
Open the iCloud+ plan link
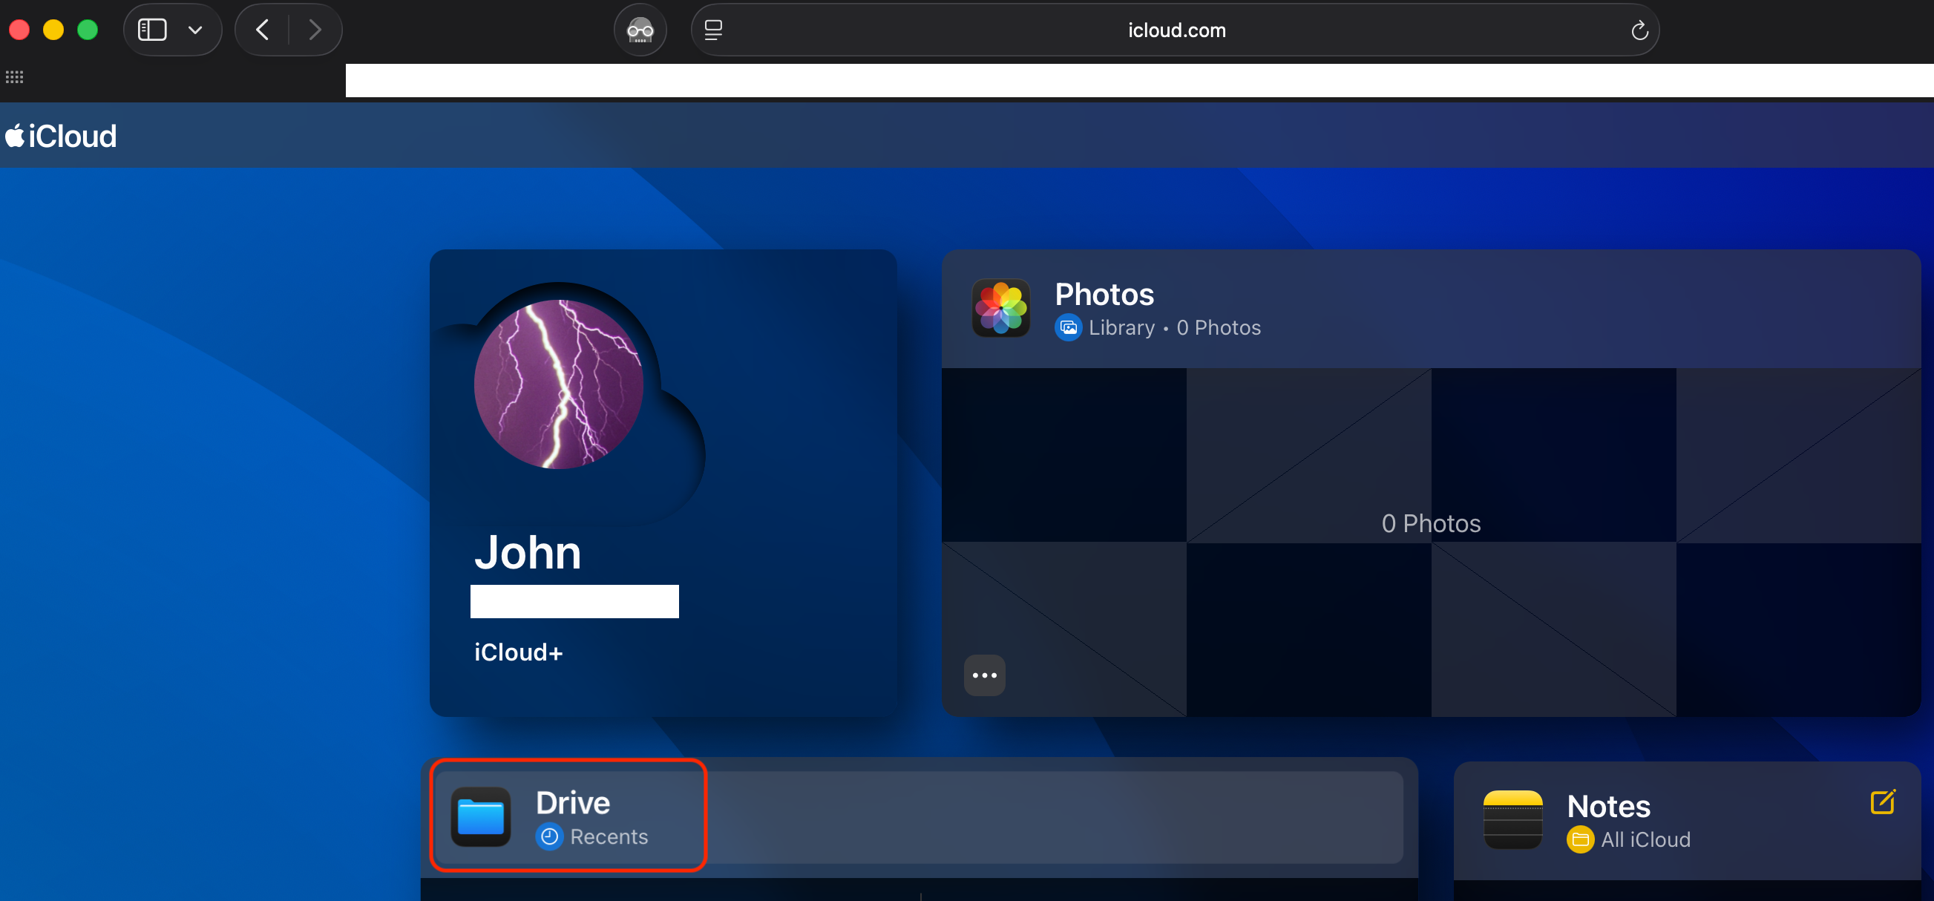pos(518,652)
